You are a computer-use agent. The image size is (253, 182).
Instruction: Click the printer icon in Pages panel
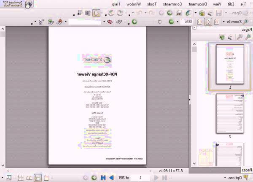click(x=230, y=37)
